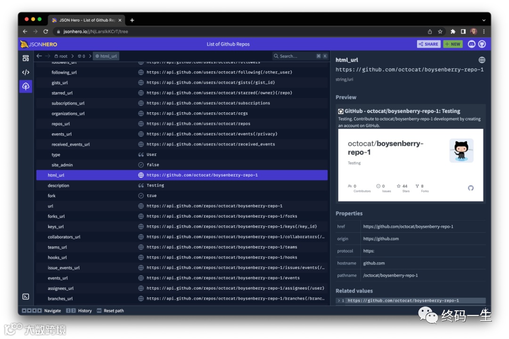The height and width of the screenshot is (339, 509).
Task: Select the root breadcrumb
Action: click(61, 56)
